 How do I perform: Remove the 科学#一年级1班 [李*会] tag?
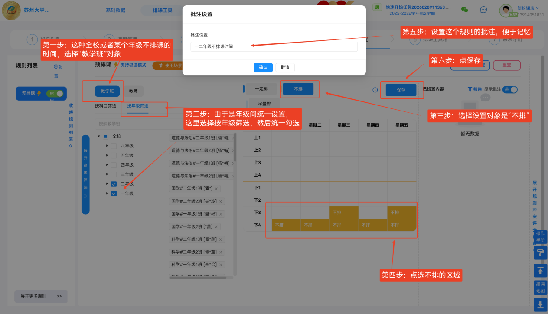click(x=220, y=265)
